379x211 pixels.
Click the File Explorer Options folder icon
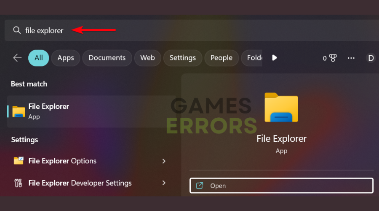click(19, 161)
